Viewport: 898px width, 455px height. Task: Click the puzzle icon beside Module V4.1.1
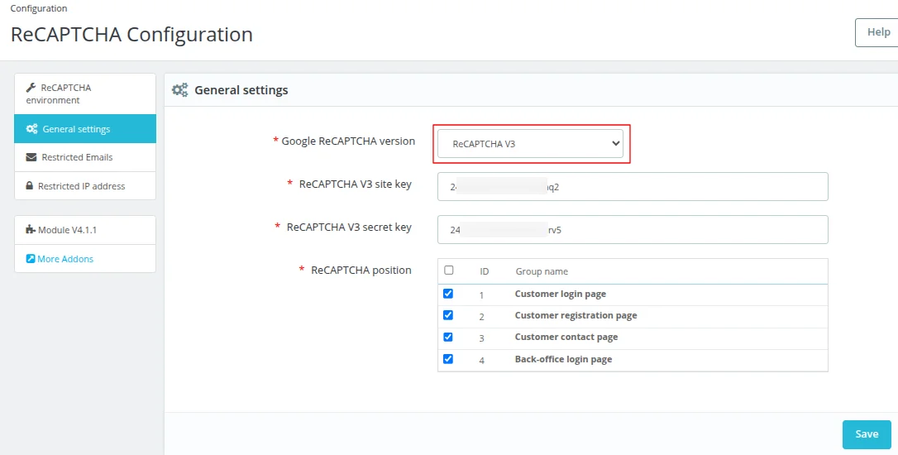coord(31,230)
